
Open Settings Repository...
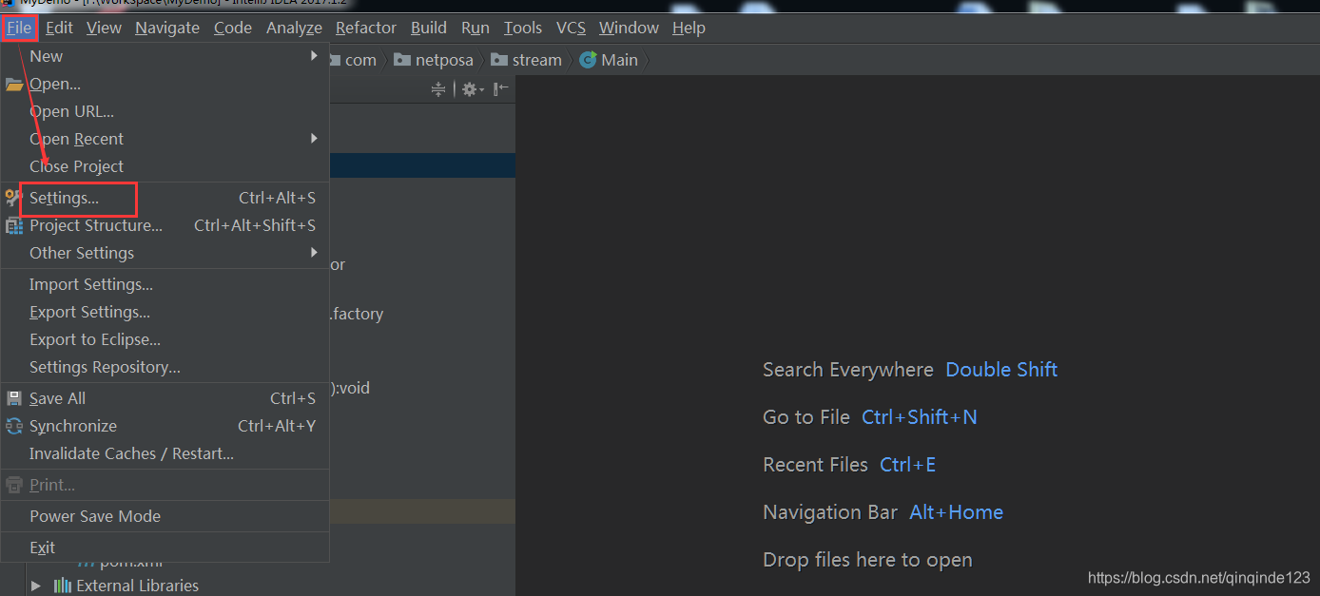click(165, 367)
